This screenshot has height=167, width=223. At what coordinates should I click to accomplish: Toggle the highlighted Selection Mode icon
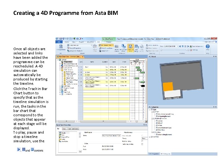point(130,48)
